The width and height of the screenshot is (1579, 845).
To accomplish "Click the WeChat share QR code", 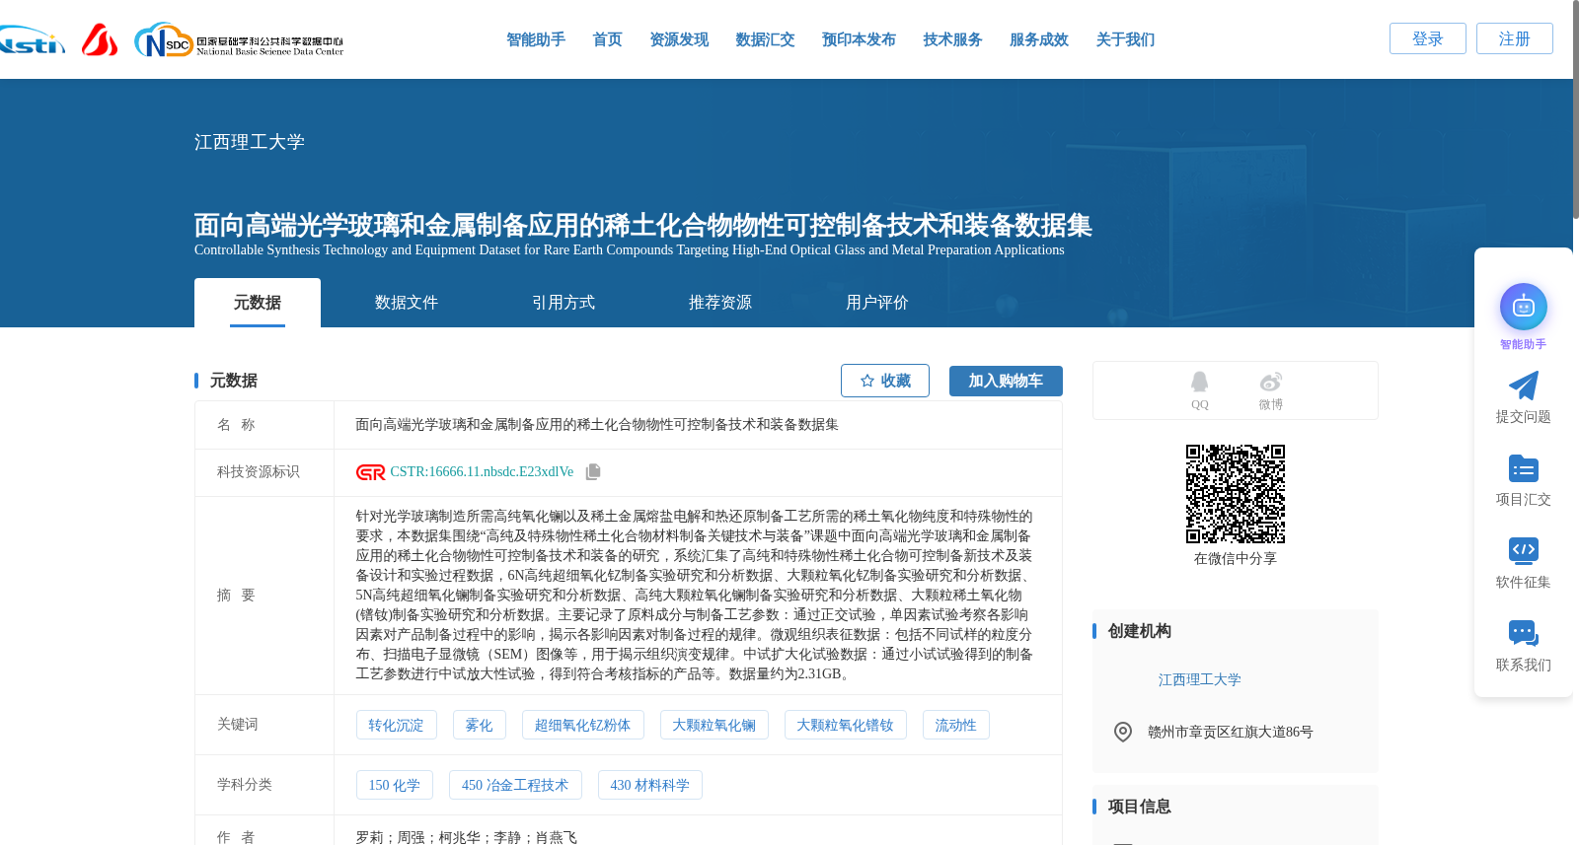I will (1236, 494).
